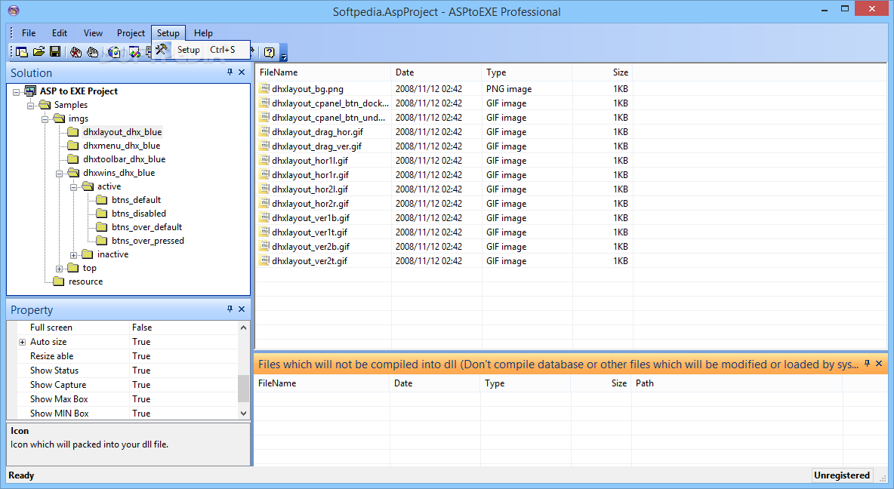Click the Property scrollbar thumb
The width and height of the screenshot is (894, 489).
[243, 388]
